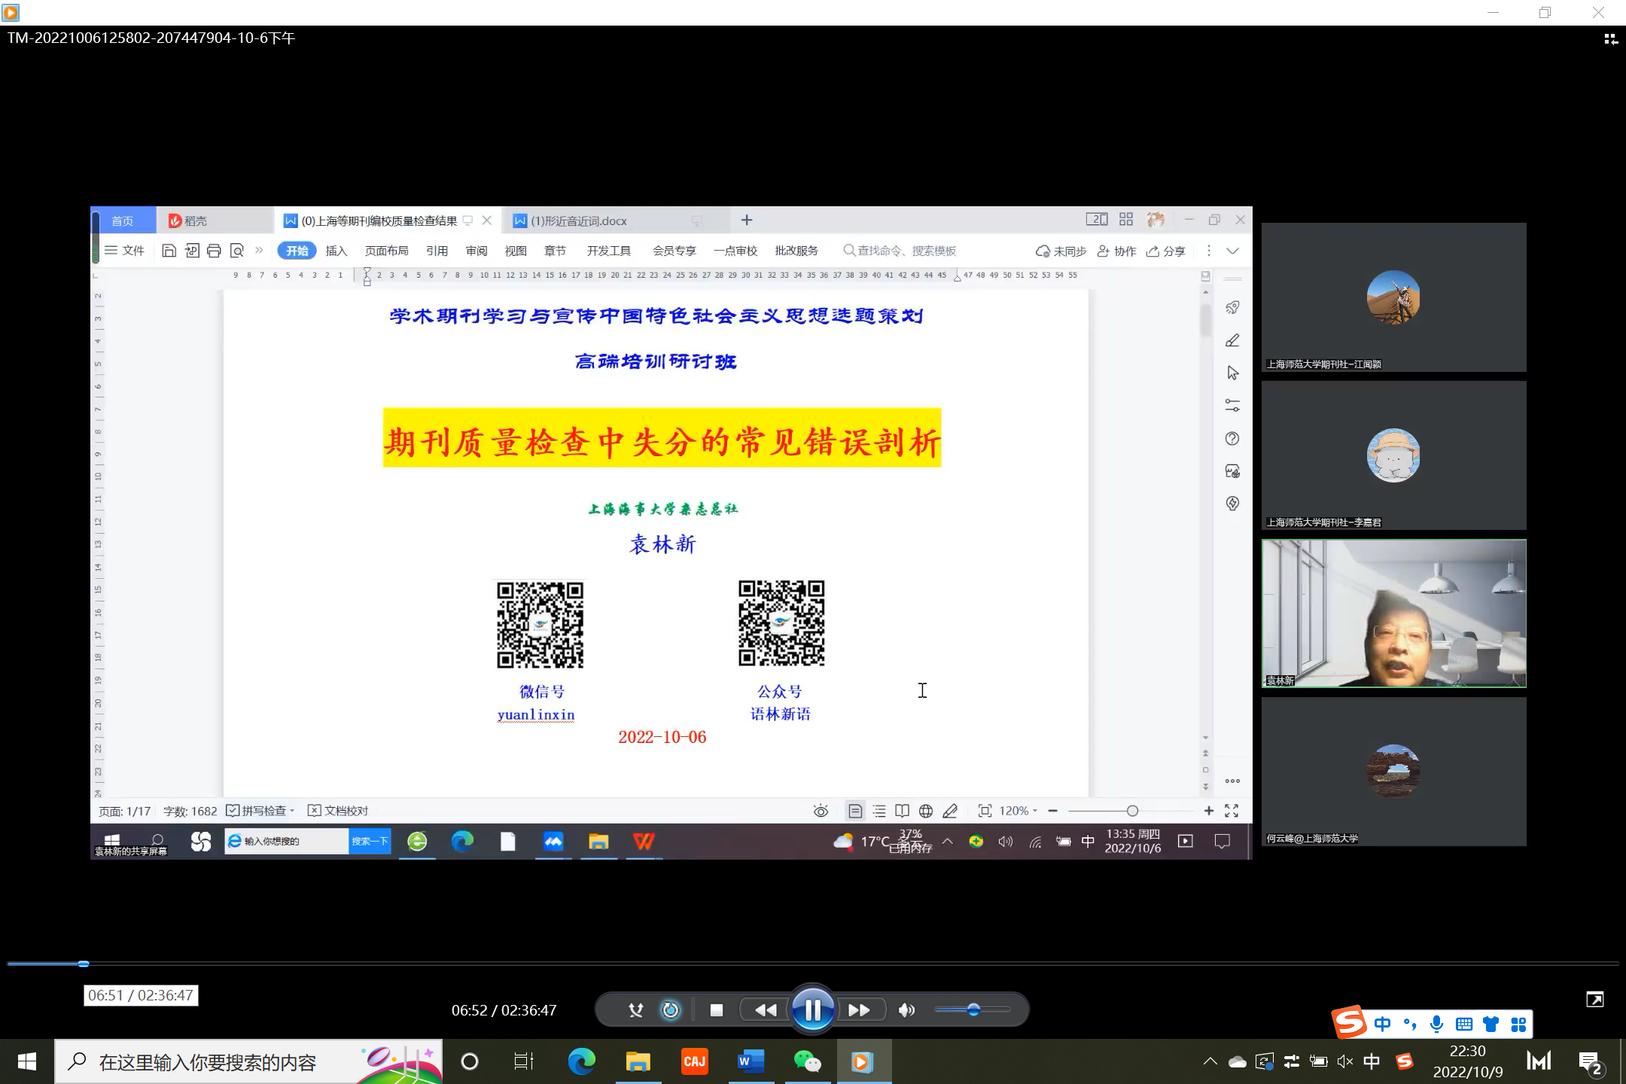
Task: Open the WeChat icon in the Windows taskbar
Action: click(807, 1062)
